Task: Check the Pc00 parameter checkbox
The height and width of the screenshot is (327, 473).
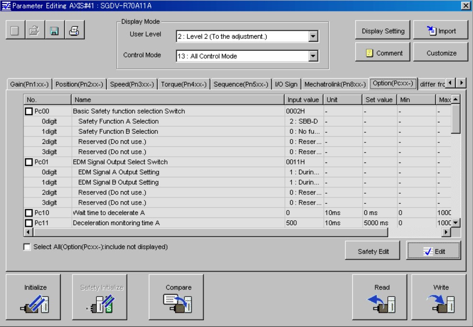Action: 29,111
